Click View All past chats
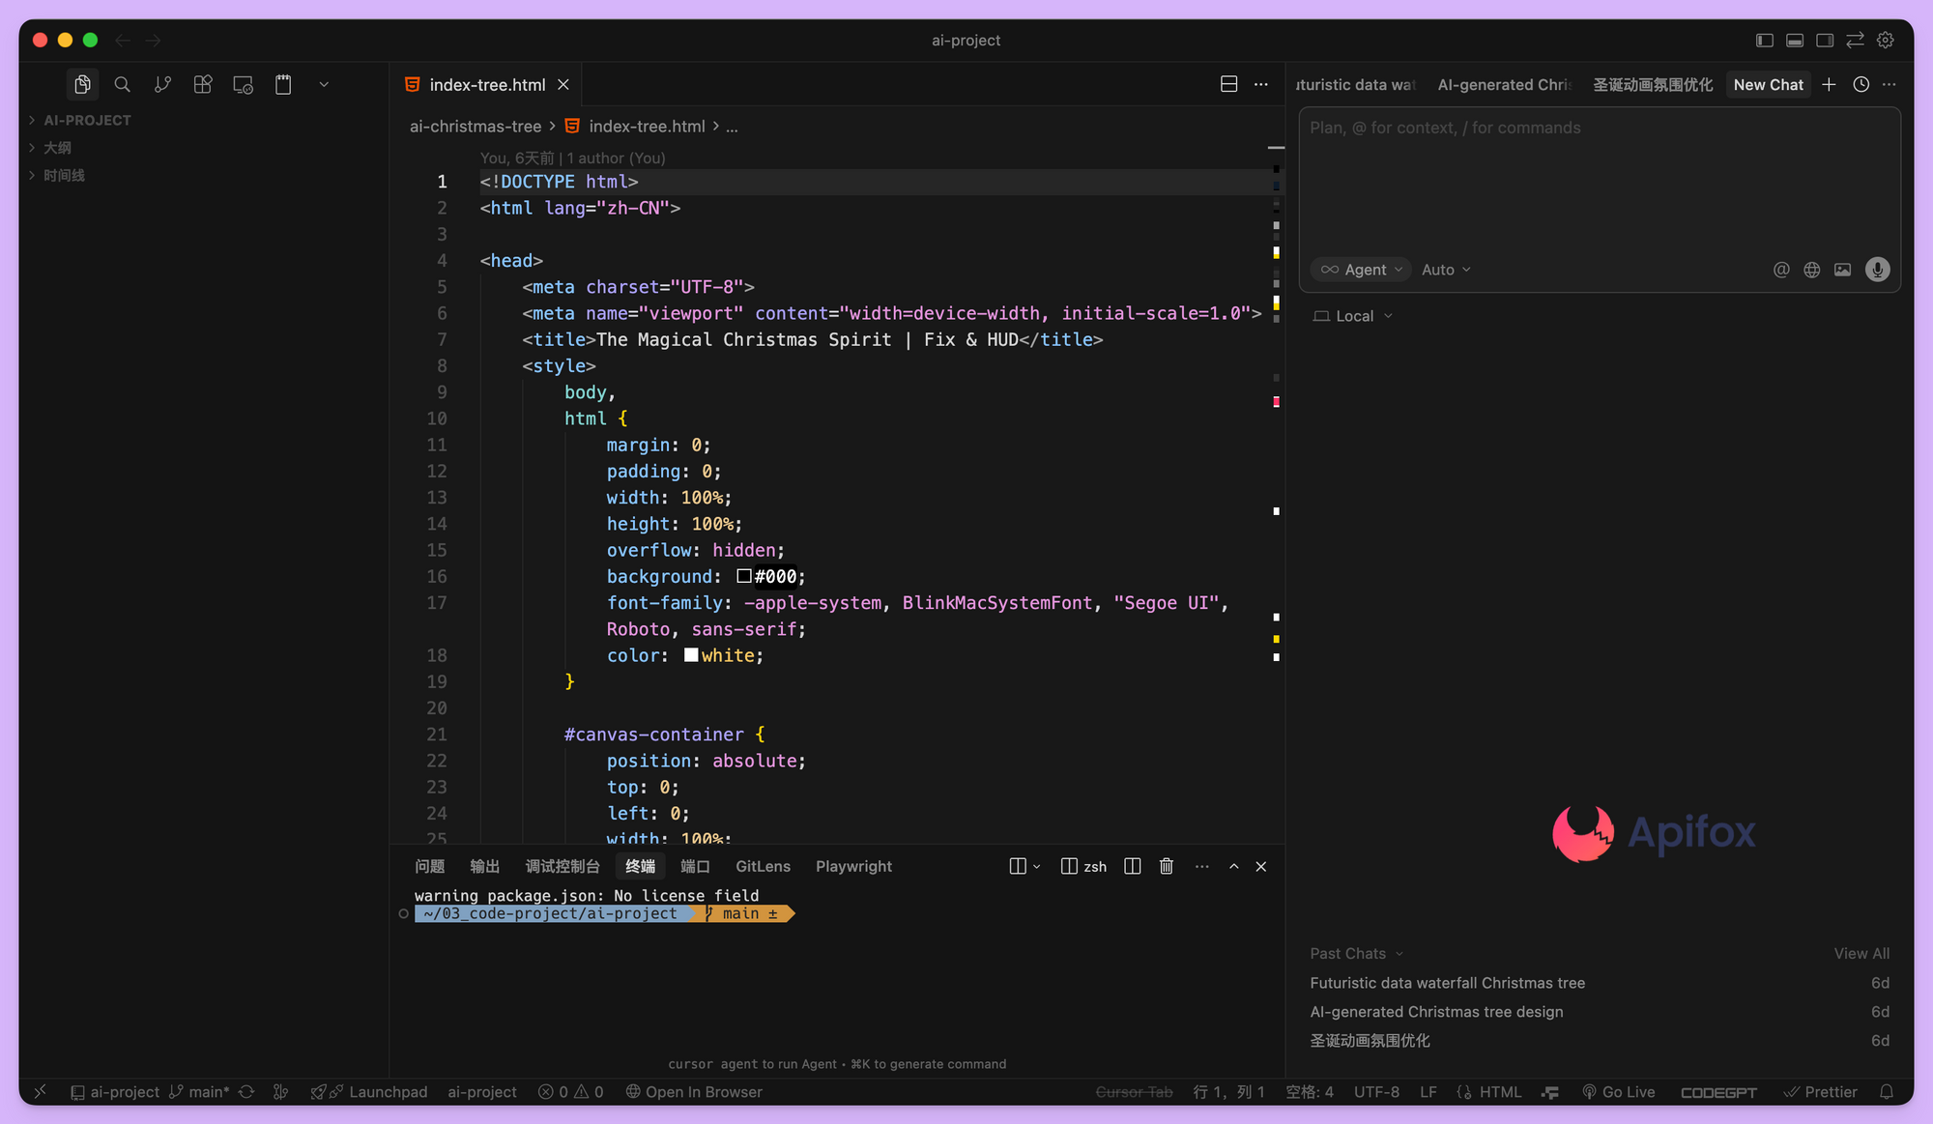This screenshot has height=1124, width=1933. pyautogui.click(x=1861, y=953)
